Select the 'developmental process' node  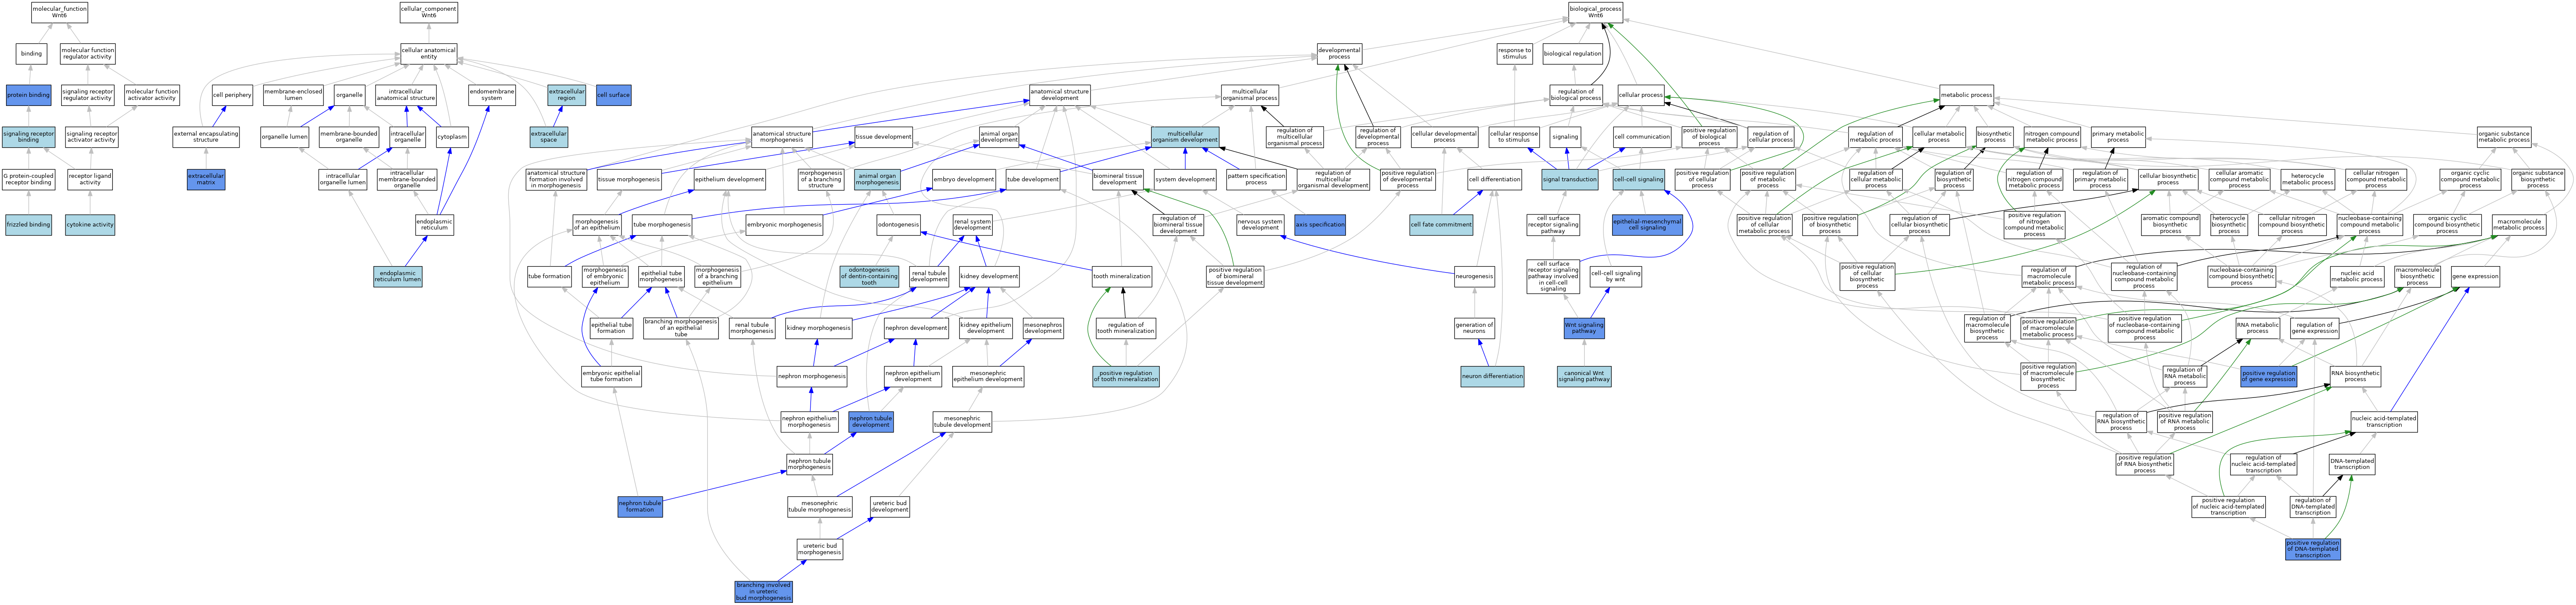(x=1339, y=54)
